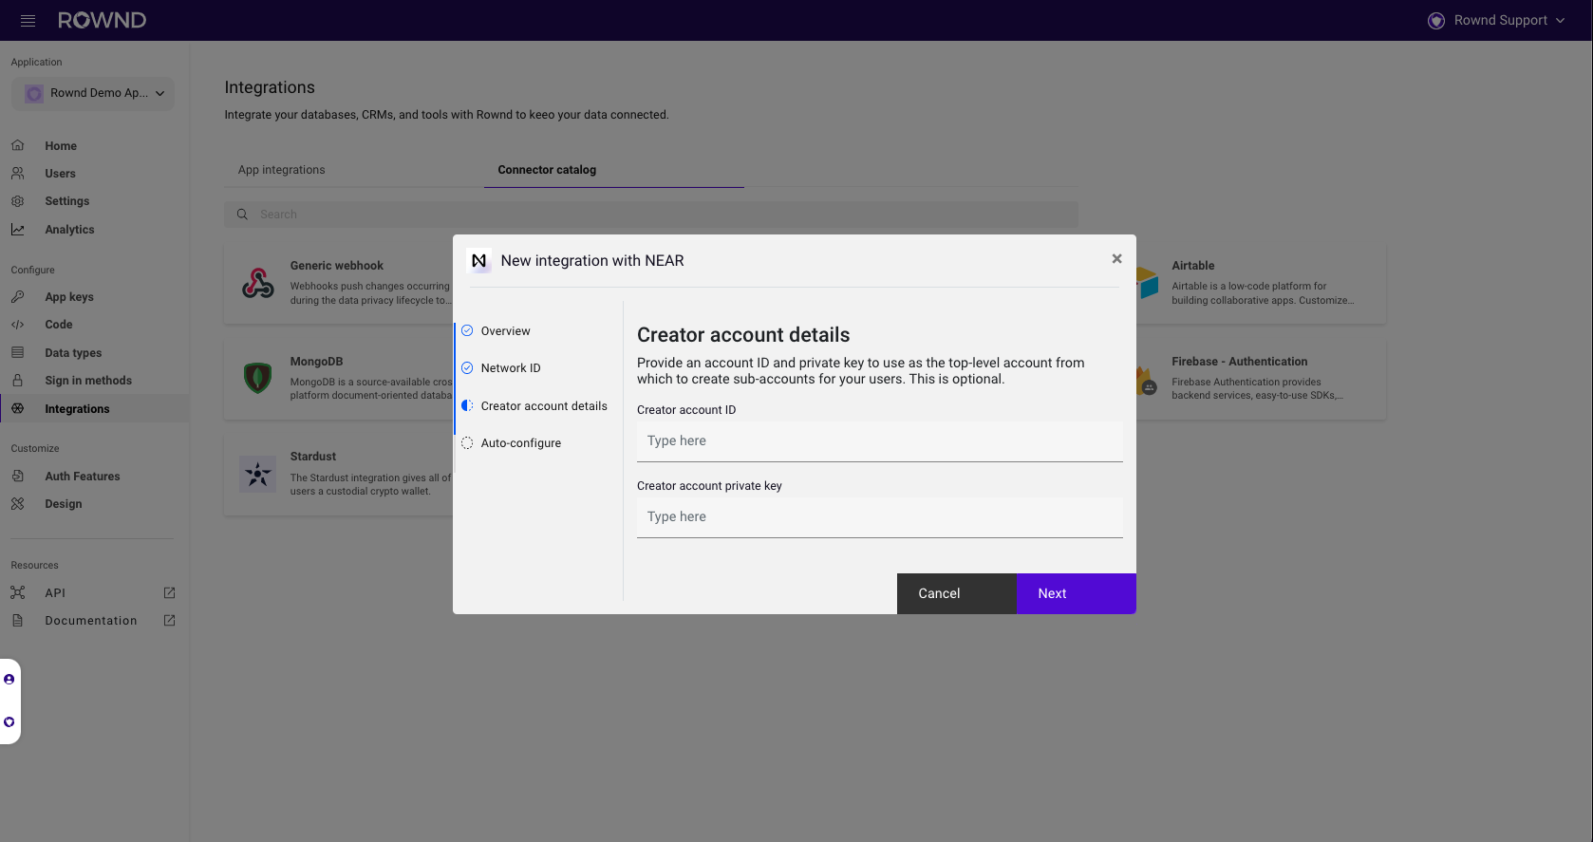Click the Creator account ID field
Viewport: 1593px width, 842px height.
click(879, 441)
